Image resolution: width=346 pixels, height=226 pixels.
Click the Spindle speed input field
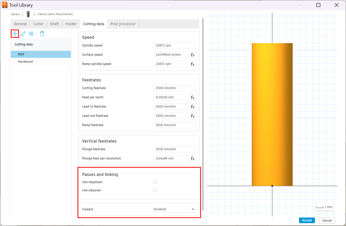pos(175,45)
